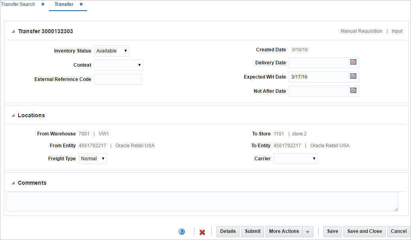Click the Manual Requisition link
The height and width of the screenshot is (240, 411).
tap(361, 31)
